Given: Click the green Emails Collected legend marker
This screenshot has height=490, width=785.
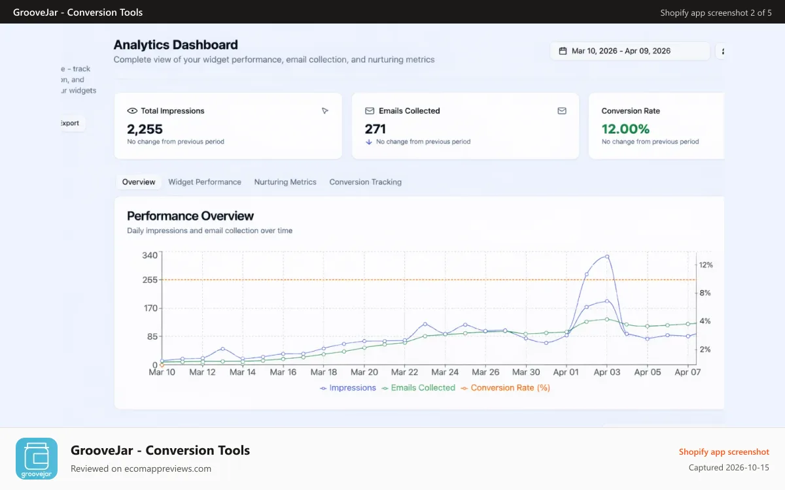Looking at the screenshot, I should [x=385, y=388].
